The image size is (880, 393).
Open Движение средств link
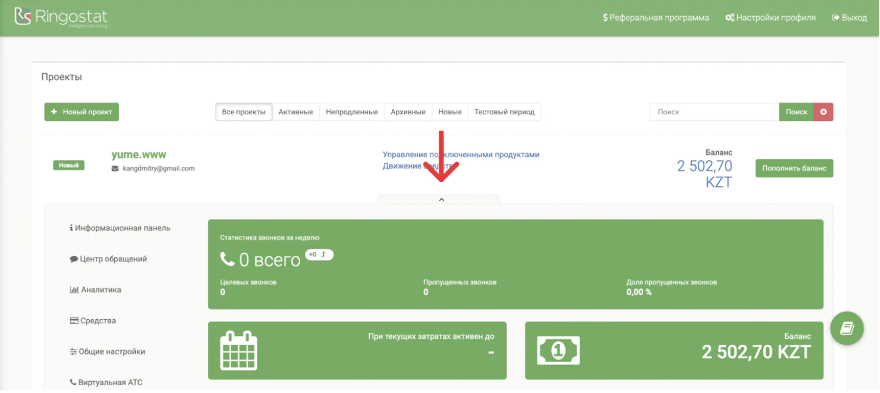(x=421, y=166)
